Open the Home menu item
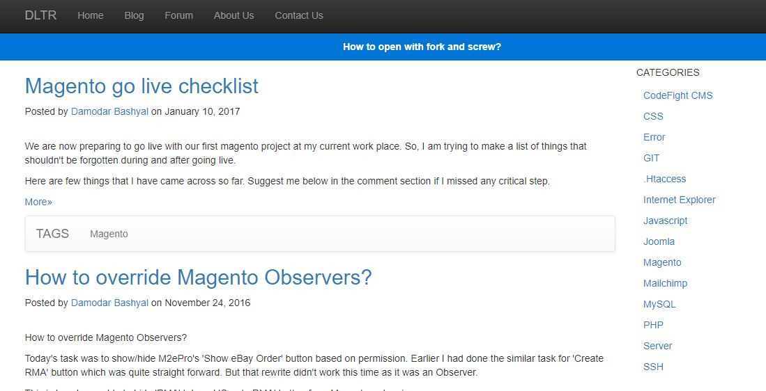 click(91, 15)
